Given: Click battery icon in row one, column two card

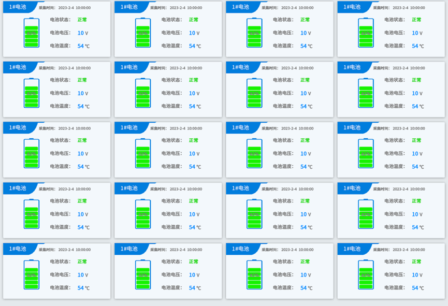Looking at the screenshot, I should [143, 33].
